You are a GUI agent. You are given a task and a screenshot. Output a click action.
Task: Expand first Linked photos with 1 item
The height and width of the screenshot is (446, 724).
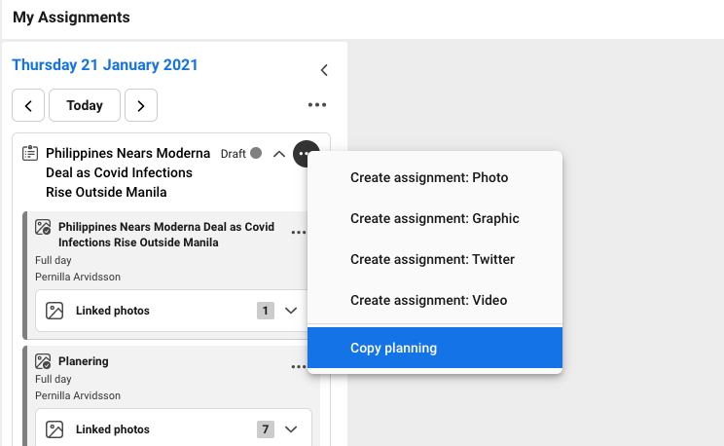pos(290,311)
